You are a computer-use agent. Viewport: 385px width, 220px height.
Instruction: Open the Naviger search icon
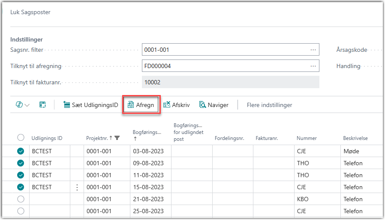(x=203, y=105)
